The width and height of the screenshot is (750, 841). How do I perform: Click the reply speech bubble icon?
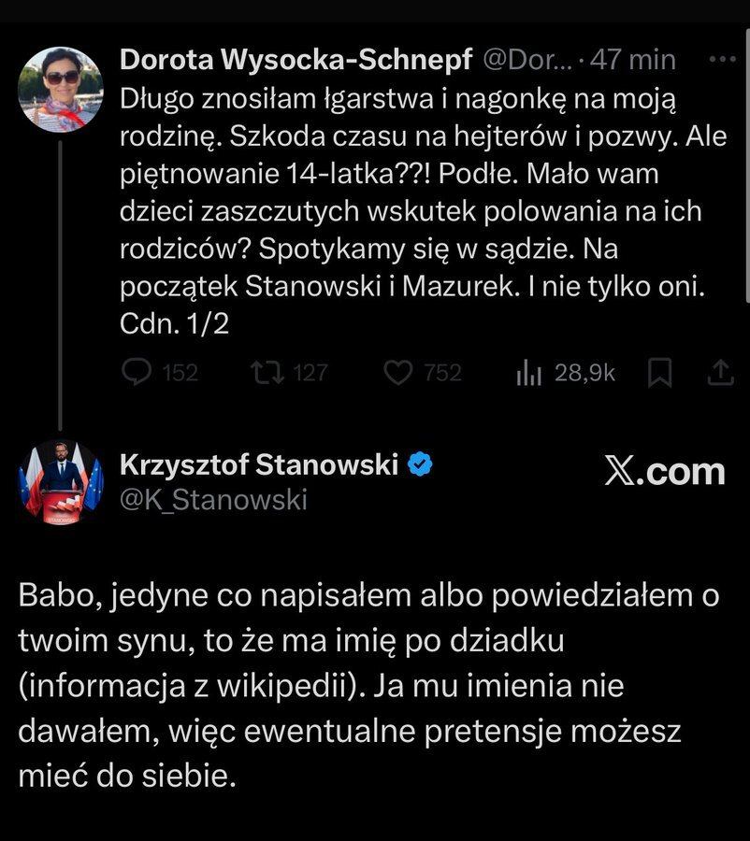[x=137, y=373]
